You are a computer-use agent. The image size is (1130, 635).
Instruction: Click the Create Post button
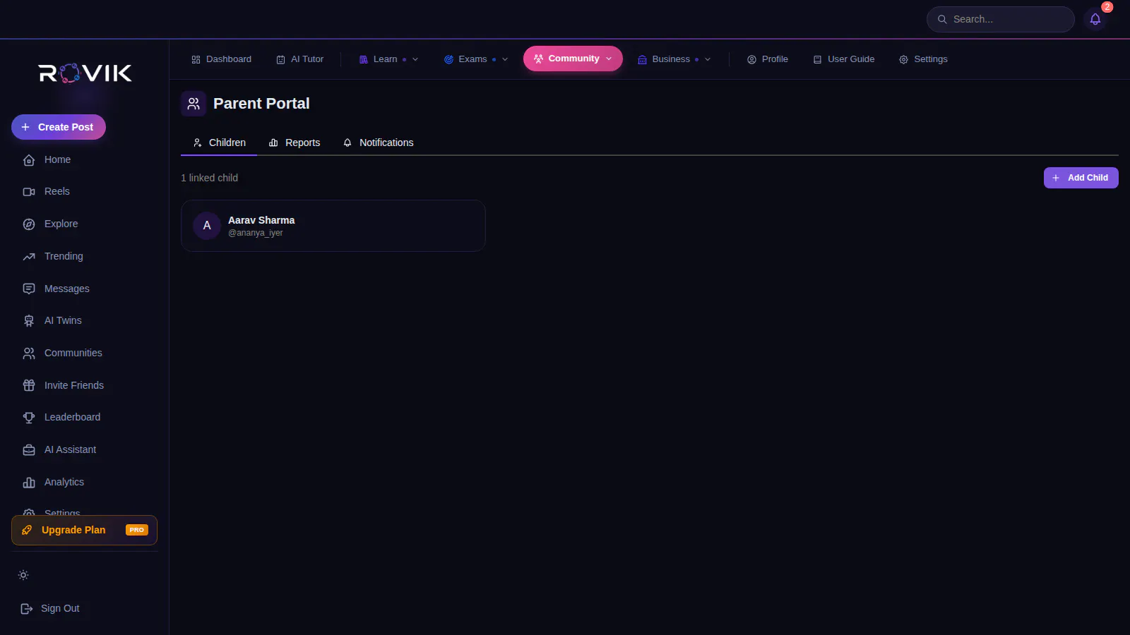(x=59, y=127)
